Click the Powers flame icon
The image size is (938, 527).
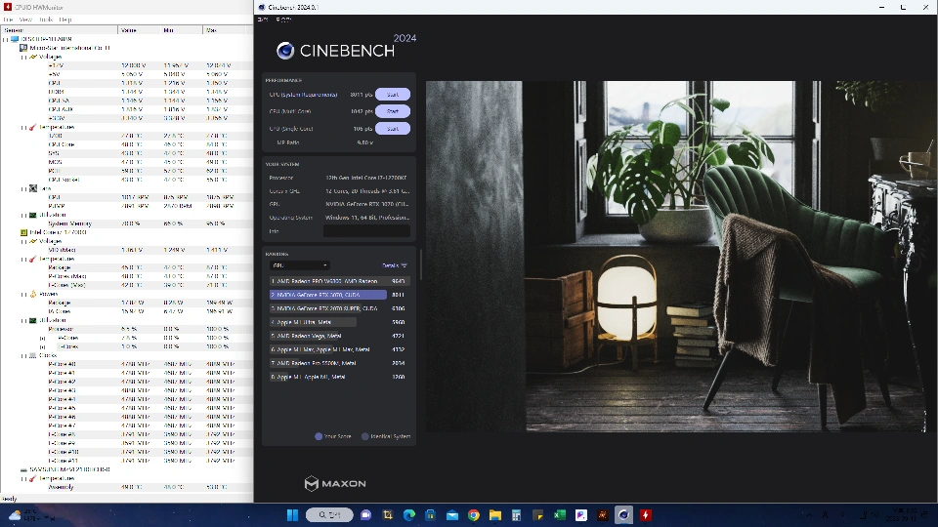coord(33,294)
